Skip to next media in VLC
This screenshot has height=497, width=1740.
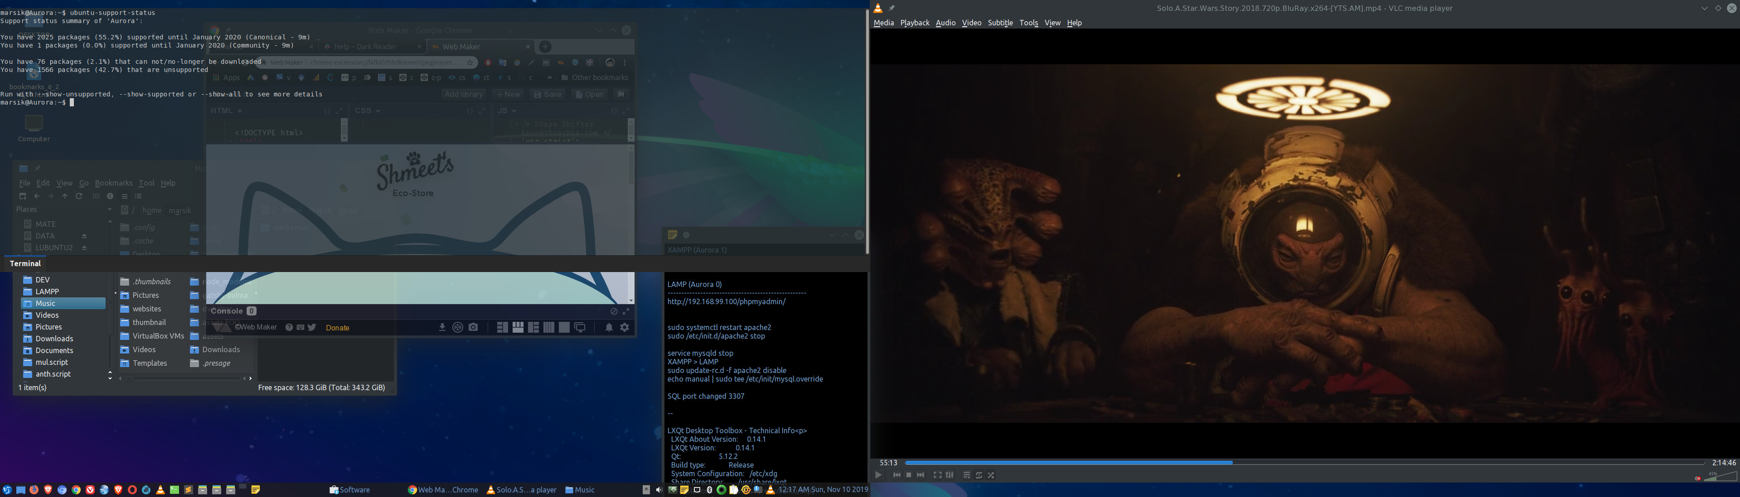pos(921,475)
